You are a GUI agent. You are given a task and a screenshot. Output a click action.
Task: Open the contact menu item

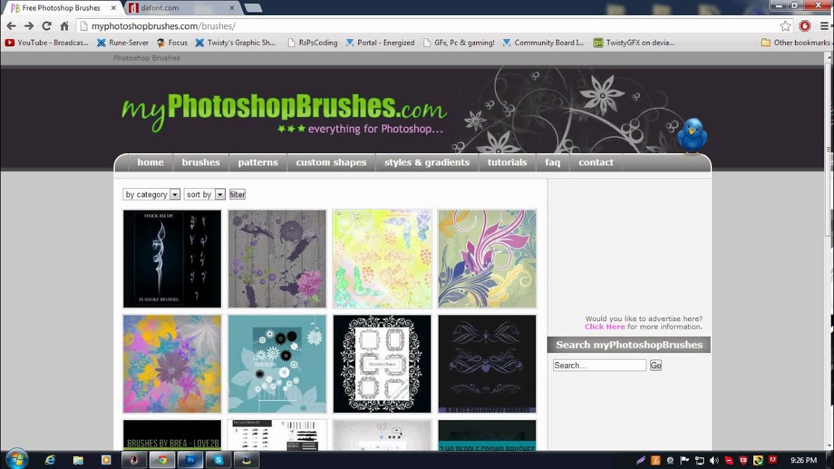(x=596, y=162)
